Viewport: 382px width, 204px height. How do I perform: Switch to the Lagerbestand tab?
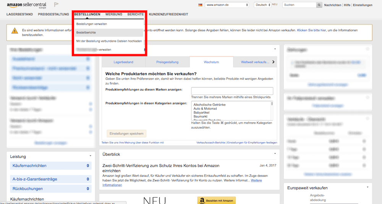tap(123, 62)
